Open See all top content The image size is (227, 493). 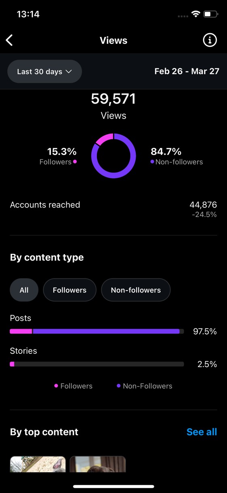pos(202,432)
